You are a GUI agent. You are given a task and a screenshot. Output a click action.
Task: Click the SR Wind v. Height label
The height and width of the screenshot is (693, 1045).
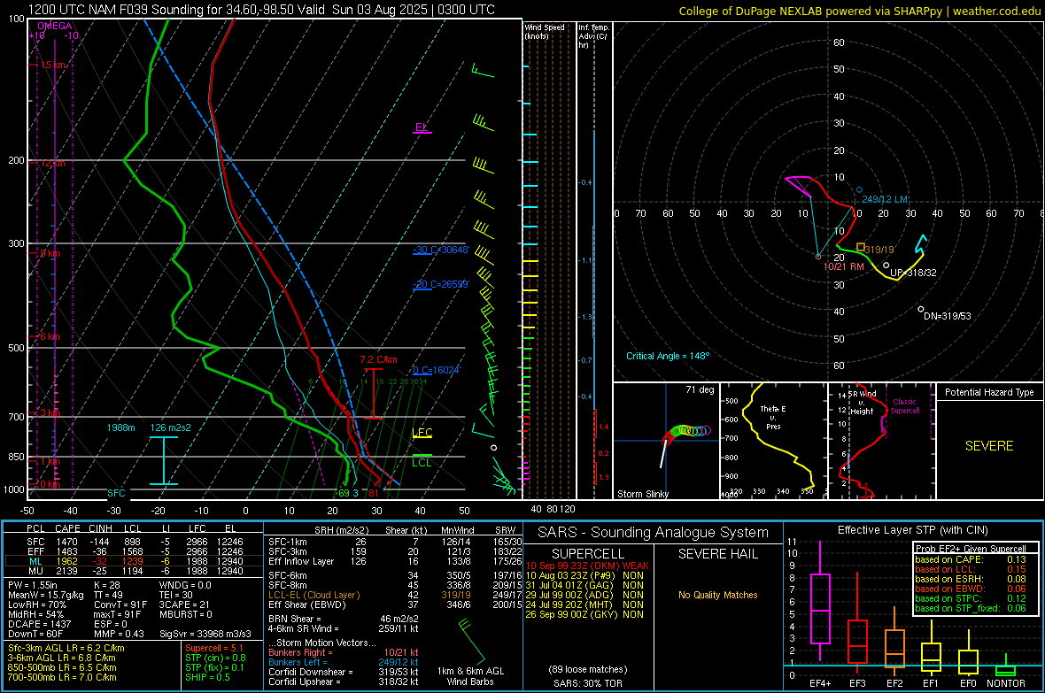pyautogui.click(x=863, y=403)
